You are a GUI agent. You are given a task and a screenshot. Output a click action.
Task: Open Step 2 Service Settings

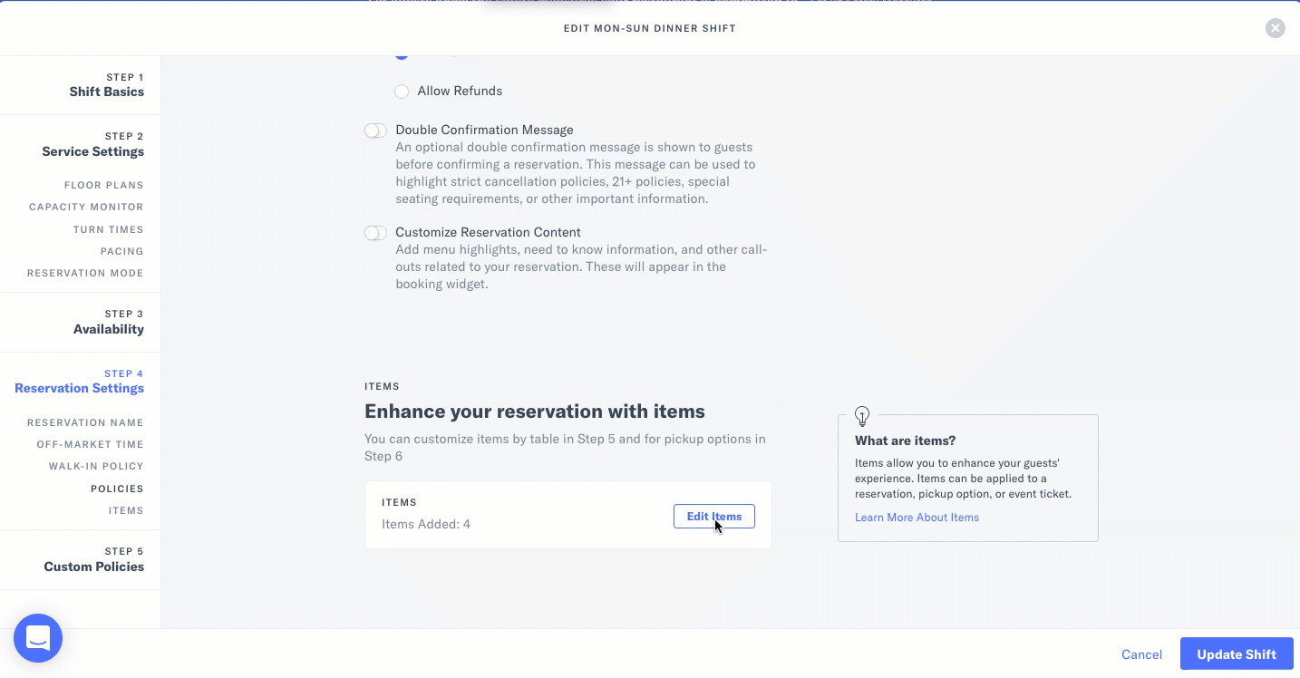tap(92, 144)
